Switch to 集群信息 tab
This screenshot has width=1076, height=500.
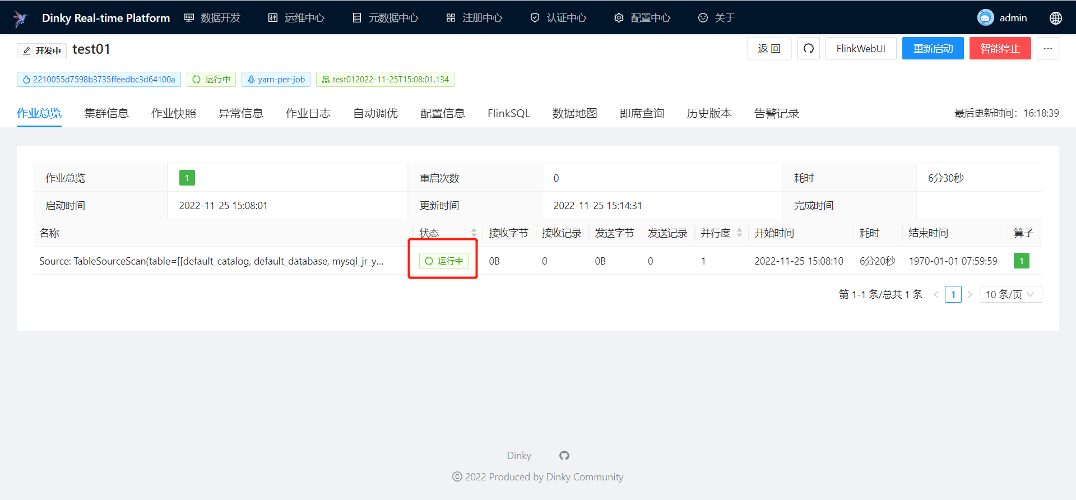point(106,113)
